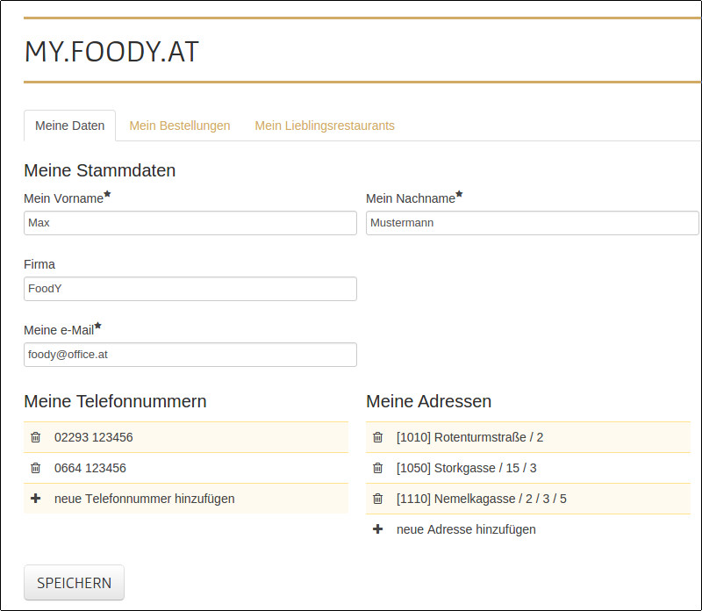702x611 pixels.
Task: Focus the Mein Vorname input field
Action: coord(190,223)
